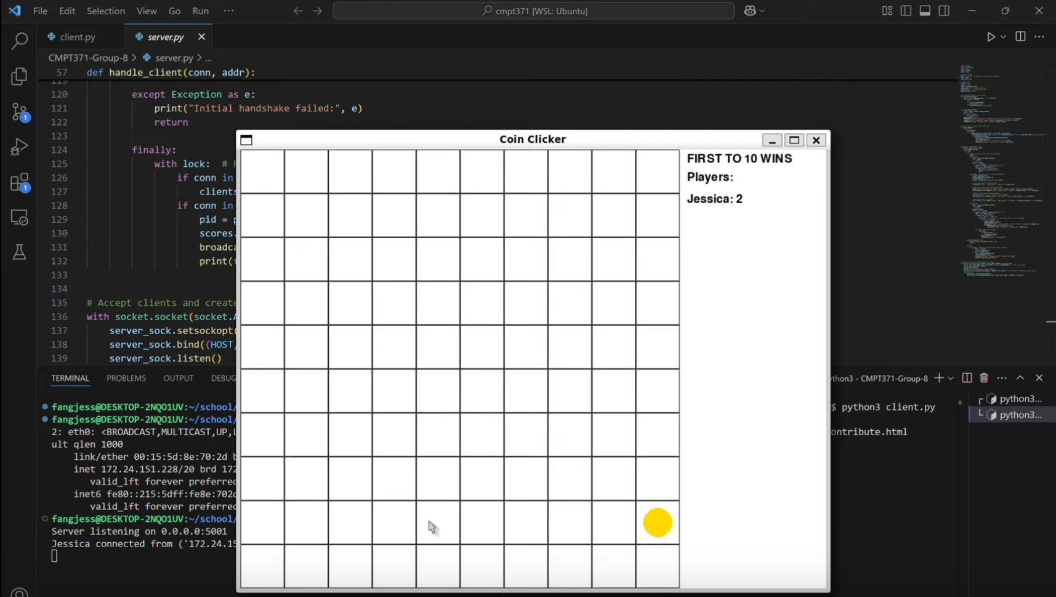
Task: Click the 'Server listening on 0.0.0.0:5001' line
Action: click(x=139, y=531)
